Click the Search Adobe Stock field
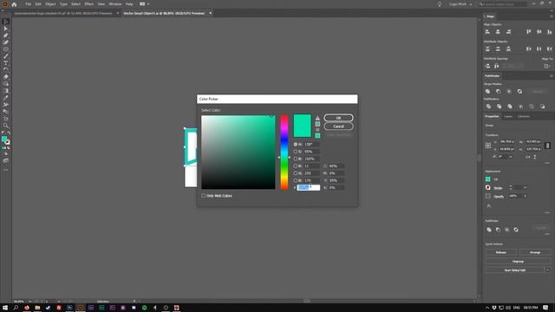Viewport: 555px width, 312px height. point(503,4)
